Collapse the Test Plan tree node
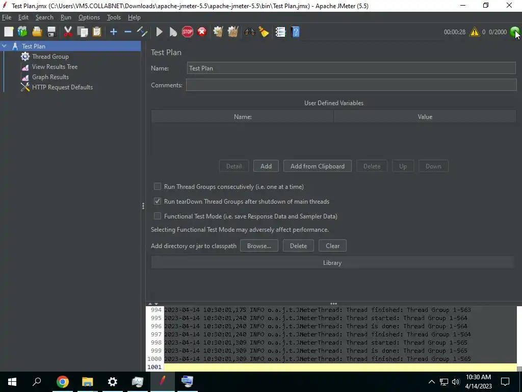Viewport: 522px width, 392px height. click(4, 46)
